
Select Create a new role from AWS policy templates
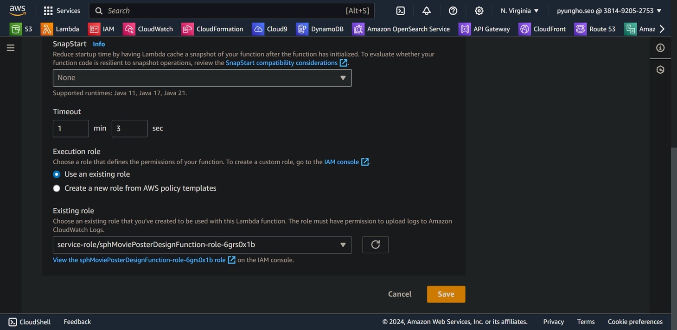57,188
